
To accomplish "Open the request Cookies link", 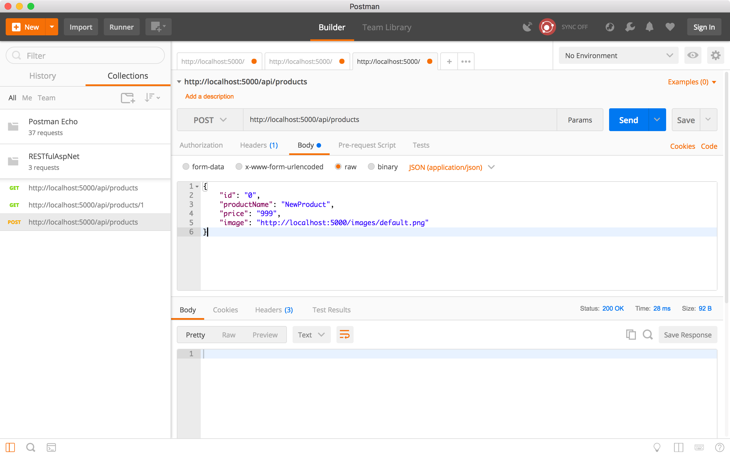I will click(682, 146).
